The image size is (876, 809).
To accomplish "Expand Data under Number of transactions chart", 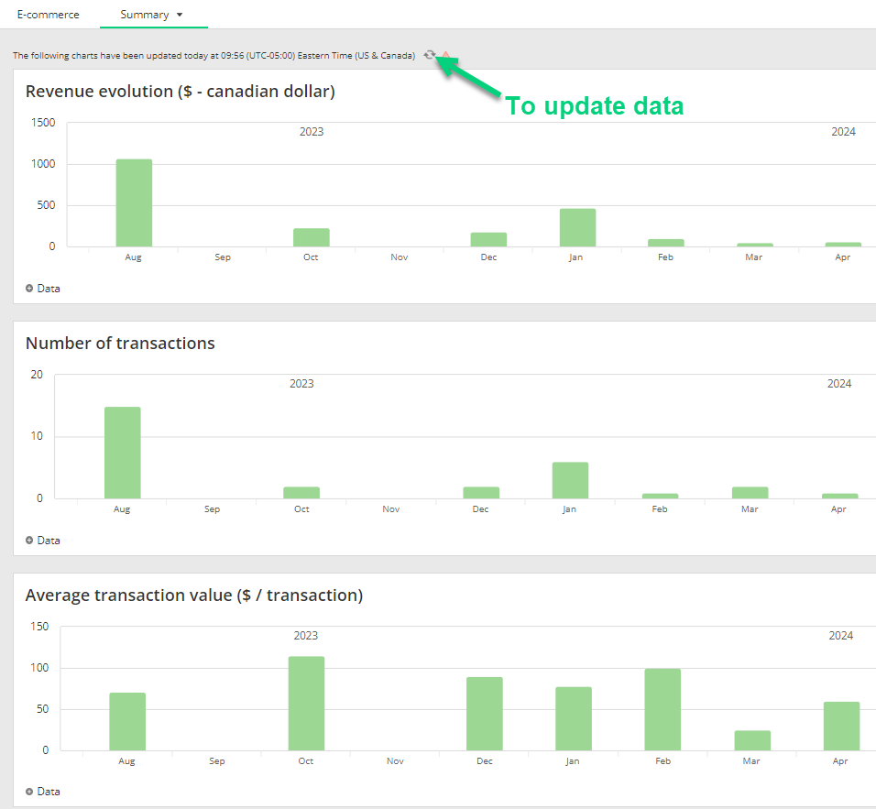I will pyautogui.click(x=43, y=541).
